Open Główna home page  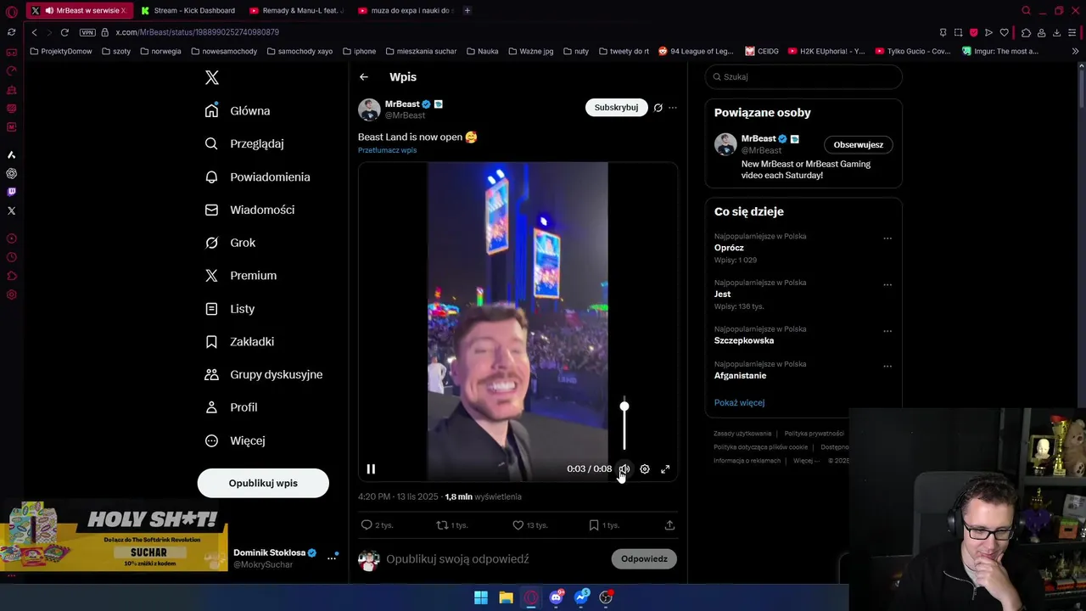pos(238,111)
